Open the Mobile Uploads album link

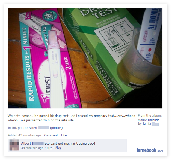click(149, 120)
